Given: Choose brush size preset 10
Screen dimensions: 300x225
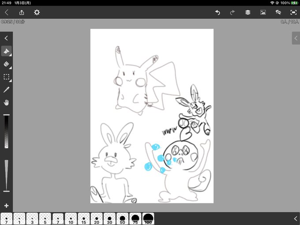Looking at the screenshot, I should click(x=71, y=219).
